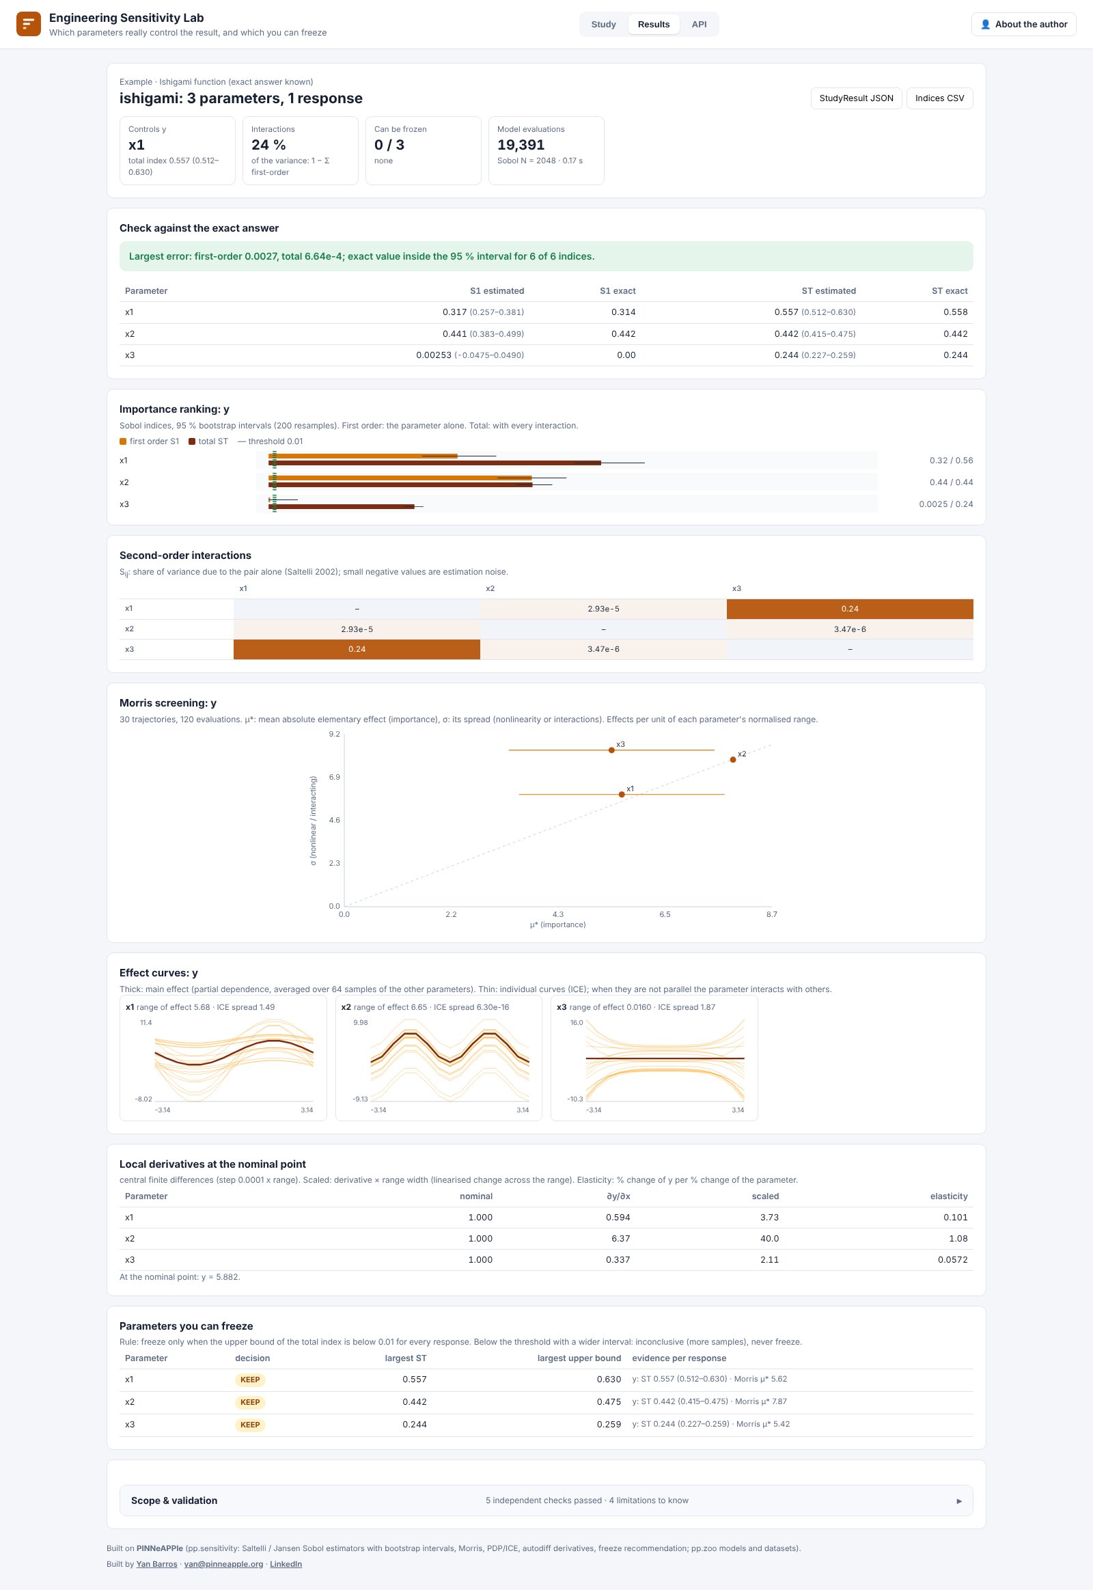Screen dimensions: 1093x1590
Task: Click the x3 point in Morris screening plot
Action: (x=611, y=750)
